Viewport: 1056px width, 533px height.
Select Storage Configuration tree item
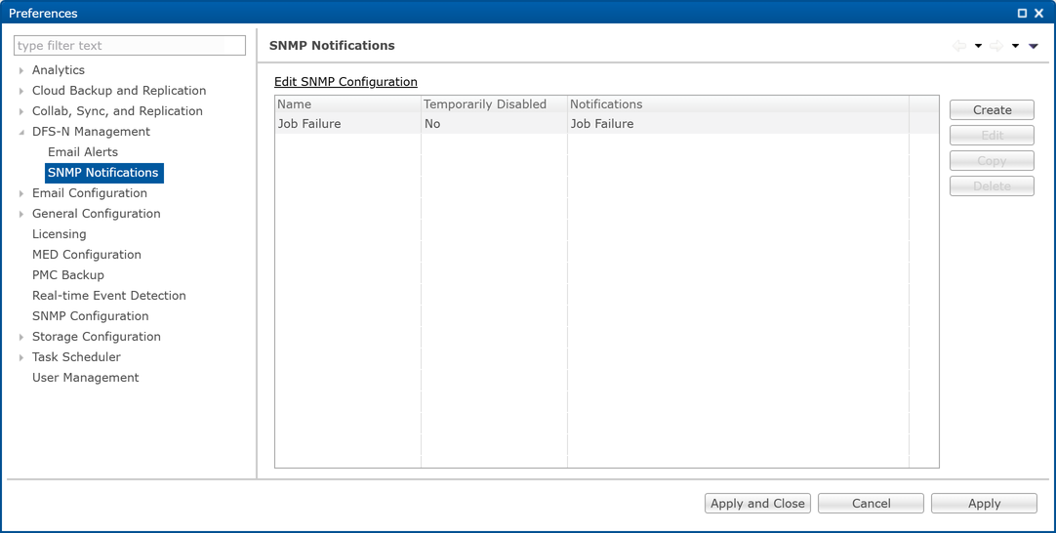97,336
